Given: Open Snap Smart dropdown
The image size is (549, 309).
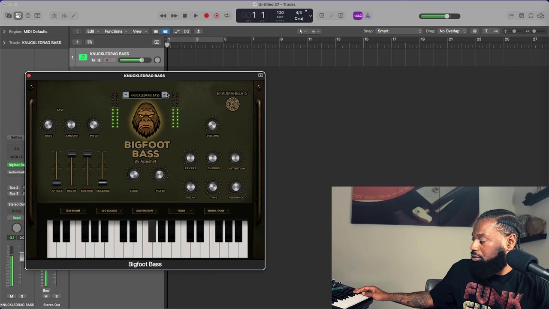Looking at the screenshot, I should tap(399, 31).
